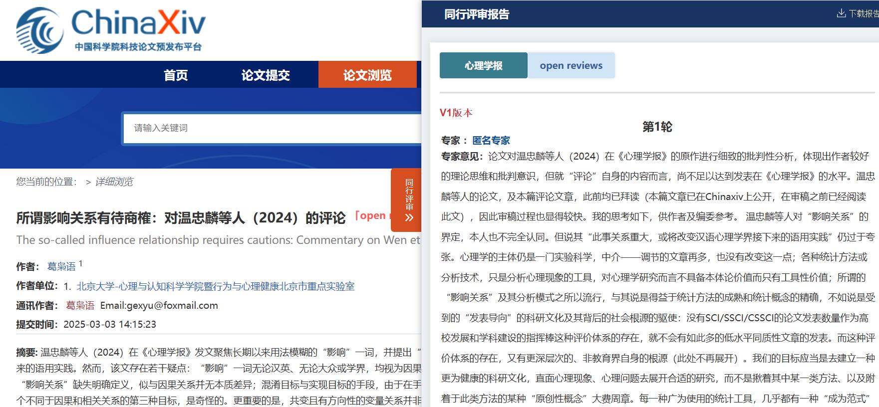Click the 第1轮 round heading
The height and width of the screenshot is (407, 879).
click(657, 127)
